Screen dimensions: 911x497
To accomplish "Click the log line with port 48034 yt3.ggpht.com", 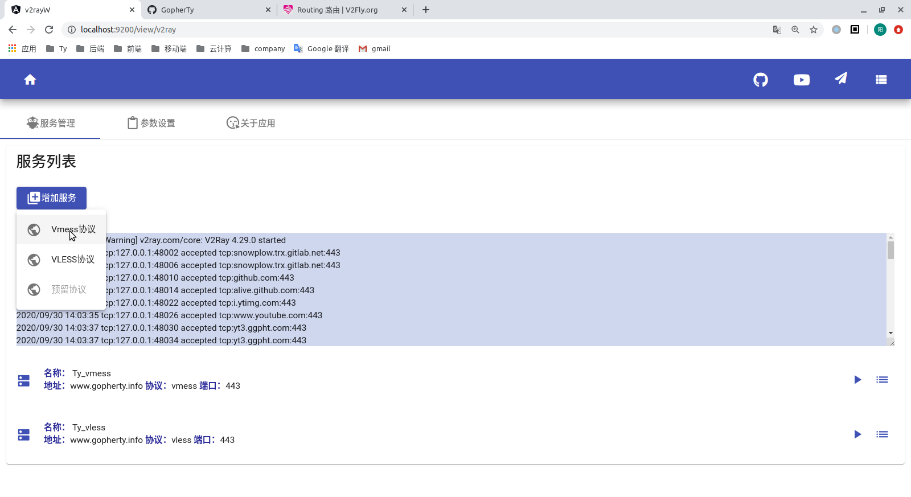I will tap(161, 340).
